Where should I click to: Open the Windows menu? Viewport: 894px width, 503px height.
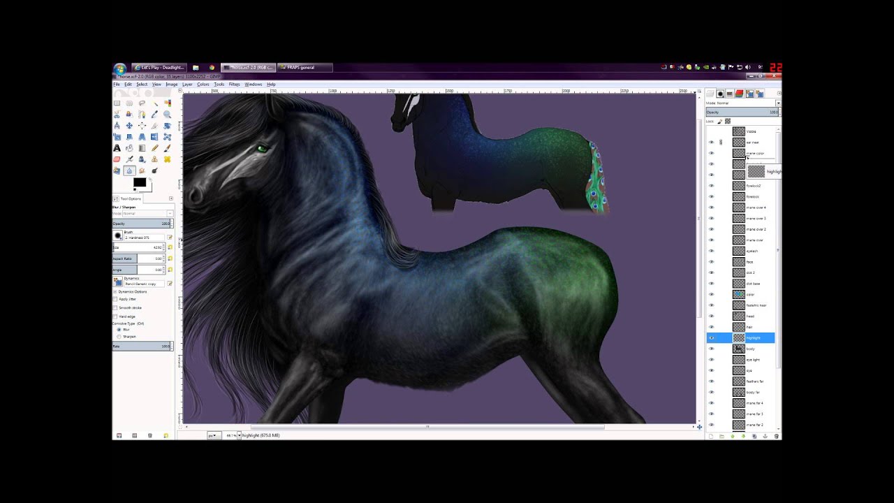pos(254,84)
